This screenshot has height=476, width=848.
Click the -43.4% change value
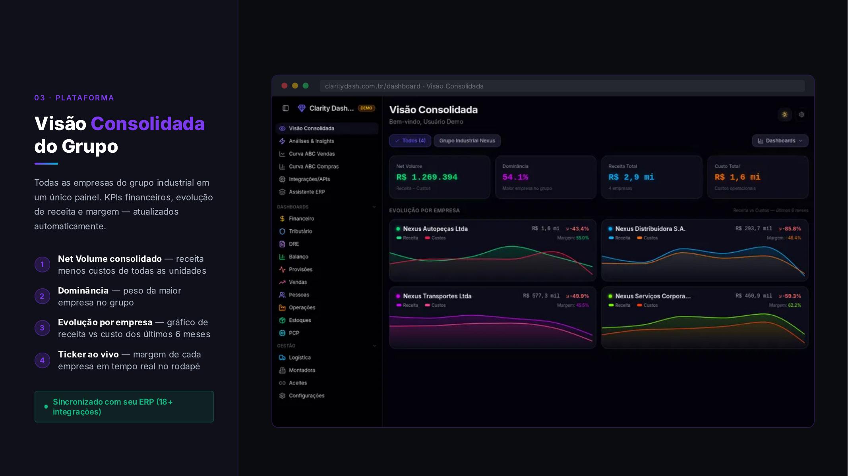pos(577,229)
